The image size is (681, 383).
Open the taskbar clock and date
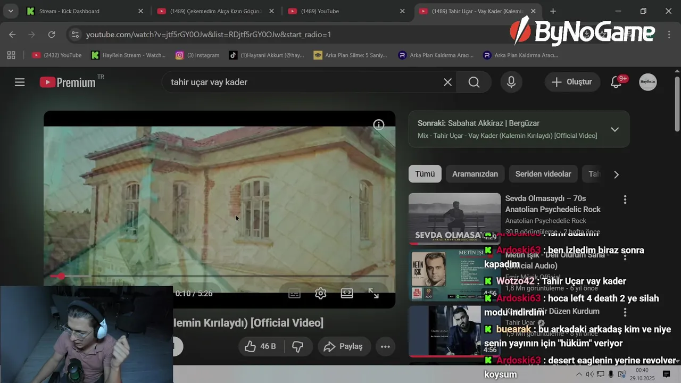point(642,374)
